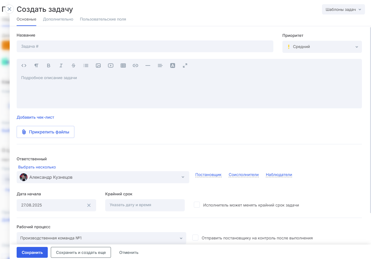Screen dimensions: 371x259
Task: Insert a hyperlink in the description
Action: click(135, 66)
